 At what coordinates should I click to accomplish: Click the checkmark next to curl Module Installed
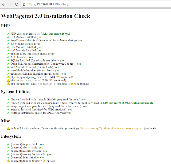coord(8,50)
